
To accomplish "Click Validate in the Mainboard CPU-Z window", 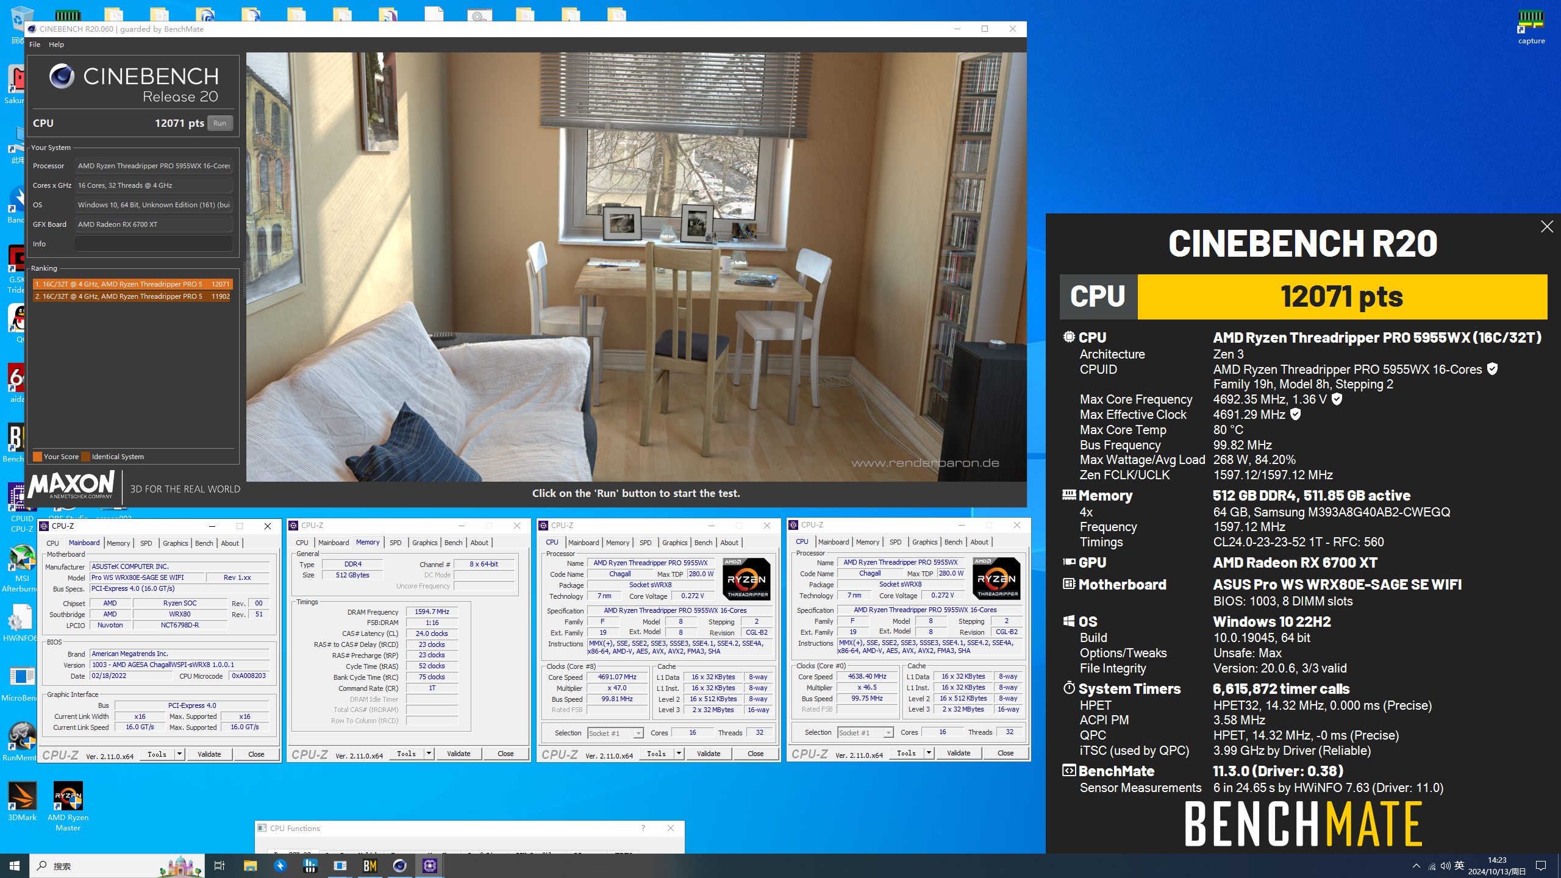I will tap(209, 754).
